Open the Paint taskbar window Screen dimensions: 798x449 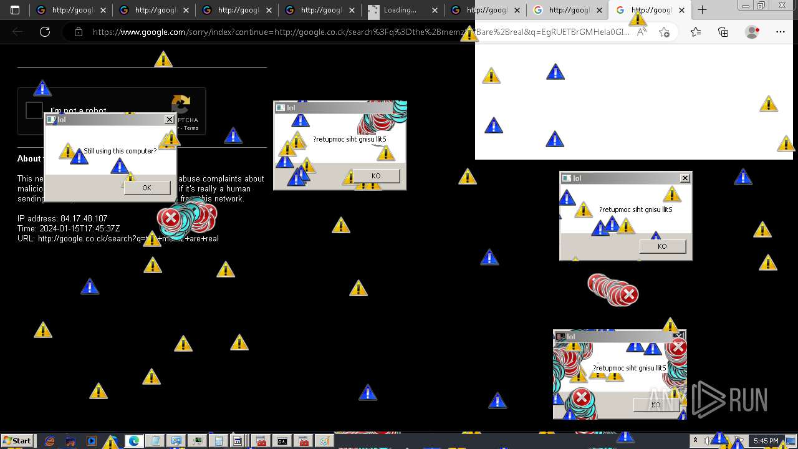(324, 441)
